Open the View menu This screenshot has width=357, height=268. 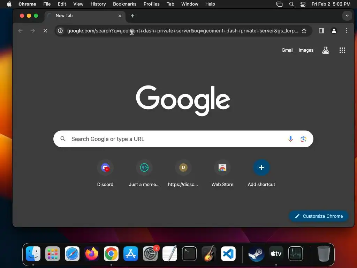click(x=78, y=4)
